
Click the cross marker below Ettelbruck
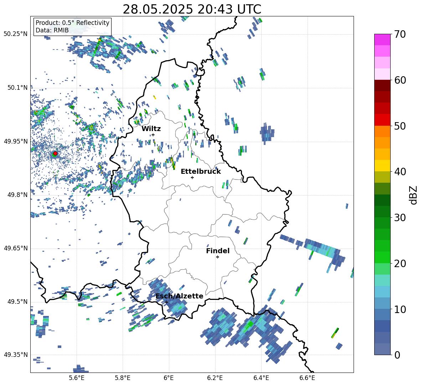(192, 177)
